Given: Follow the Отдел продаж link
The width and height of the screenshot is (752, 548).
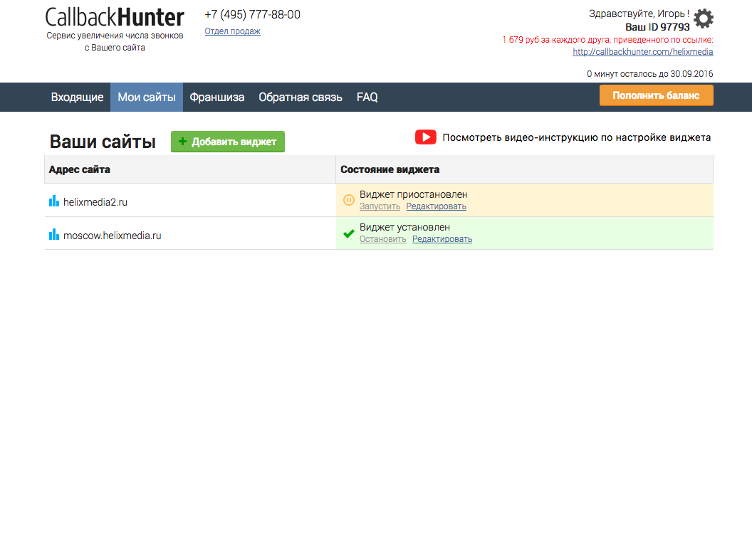Looking at the screenshot, I should (x=233, y=31).
